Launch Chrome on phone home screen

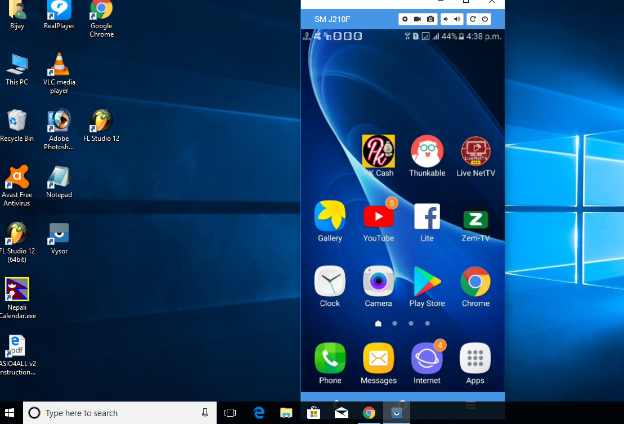coord(475,287)
